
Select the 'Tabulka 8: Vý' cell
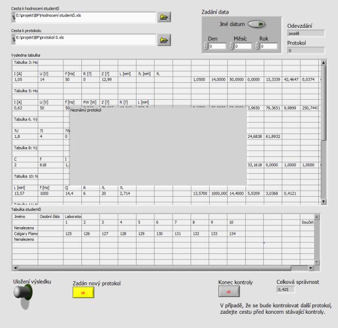point(25,148)
